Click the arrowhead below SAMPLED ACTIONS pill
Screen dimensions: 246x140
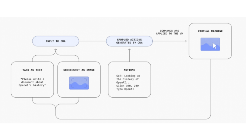(x=129, y=50)
